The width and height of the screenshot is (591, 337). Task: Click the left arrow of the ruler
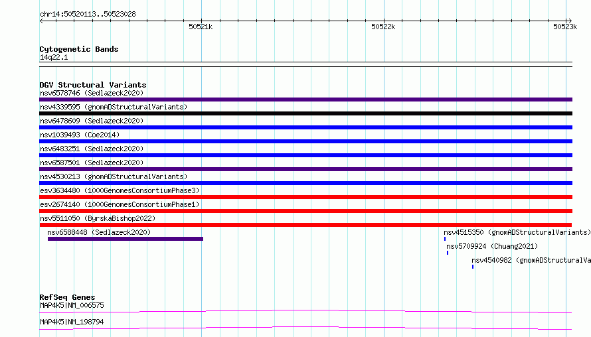41,21
